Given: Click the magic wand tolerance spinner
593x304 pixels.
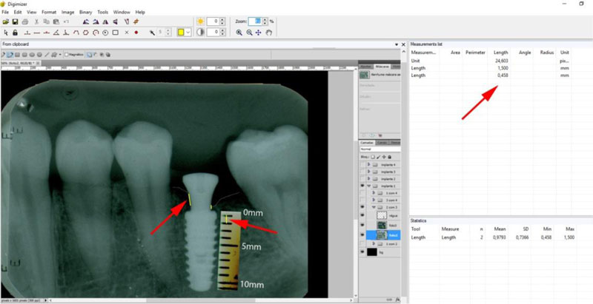Looking at the screenshot, I should [x=168, y=33].
